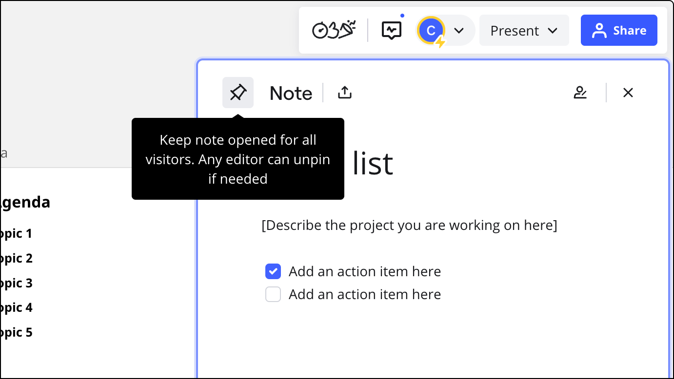Image resolution: width=674 pixels, height=379 pixels.
Task: Close the Note panel with the X
Action: tap(628, 93)
